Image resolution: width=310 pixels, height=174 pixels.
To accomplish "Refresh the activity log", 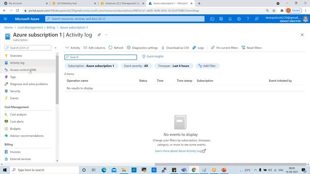I will coord(116,48).
